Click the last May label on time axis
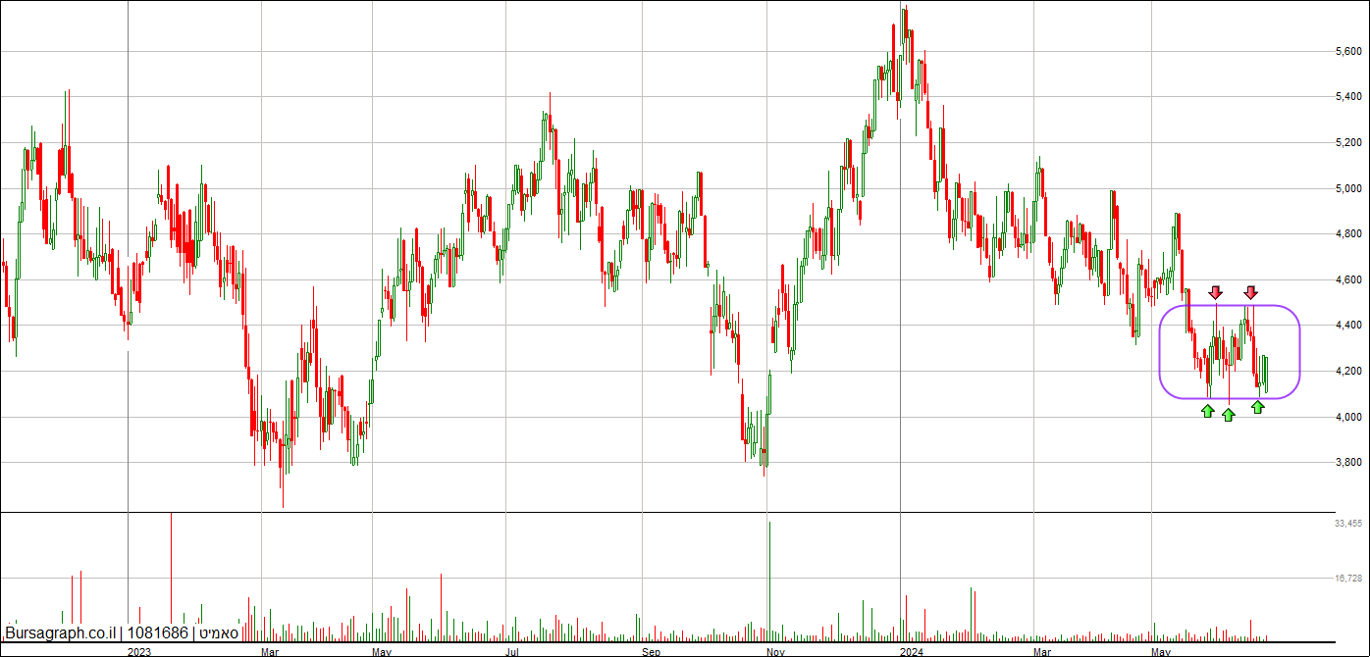This screenshot has height=657, width=1370. [1162, 651]
